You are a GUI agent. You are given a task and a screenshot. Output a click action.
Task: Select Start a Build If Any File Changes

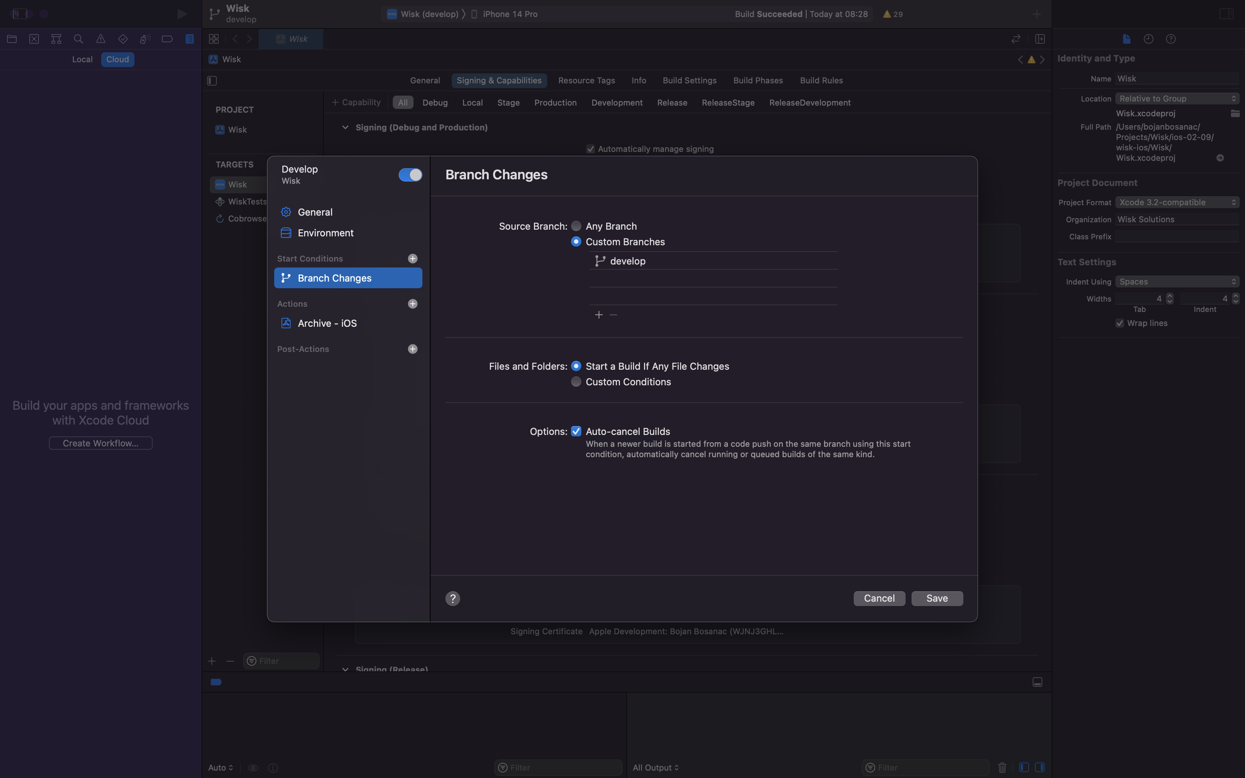[576, 366]
